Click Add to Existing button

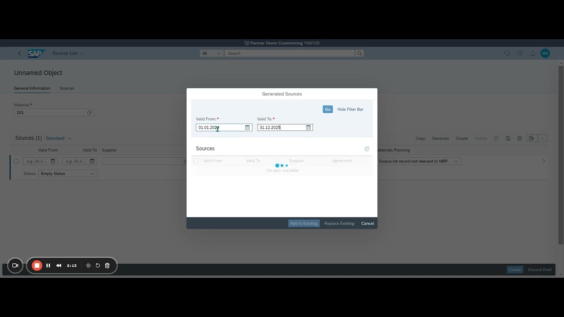tap(304, 223)
